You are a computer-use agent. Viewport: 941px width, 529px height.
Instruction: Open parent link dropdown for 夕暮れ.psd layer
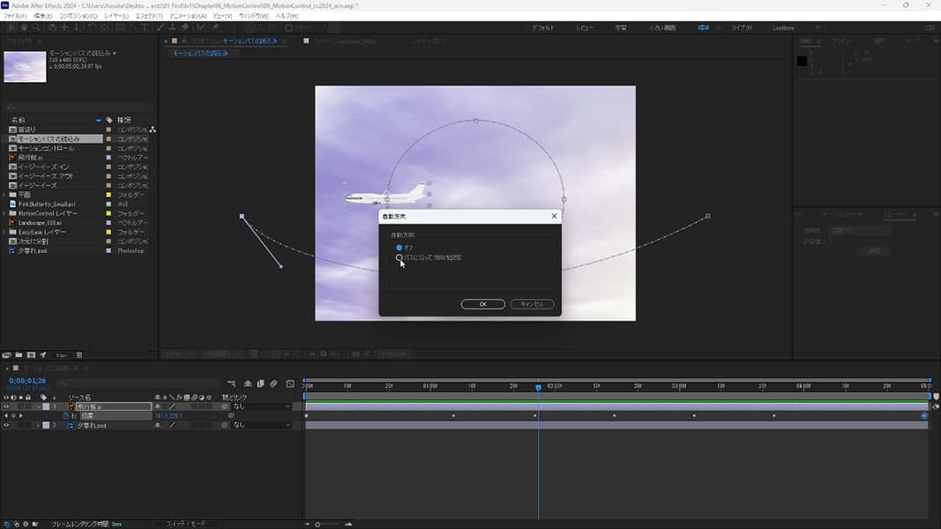262,425
